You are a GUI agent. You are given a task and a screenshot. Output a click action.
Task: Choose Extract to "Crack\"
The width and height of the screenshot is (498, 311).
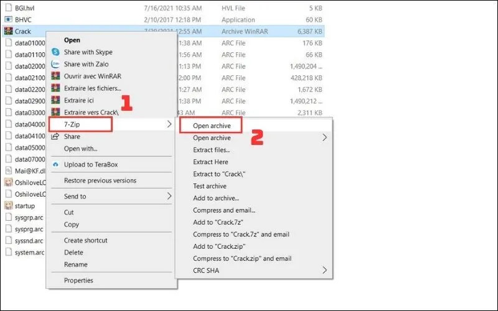pos(219,174)
